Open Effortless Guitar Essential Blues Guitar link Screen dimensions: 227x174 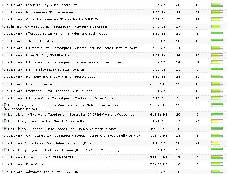click(x=48, y=91)
